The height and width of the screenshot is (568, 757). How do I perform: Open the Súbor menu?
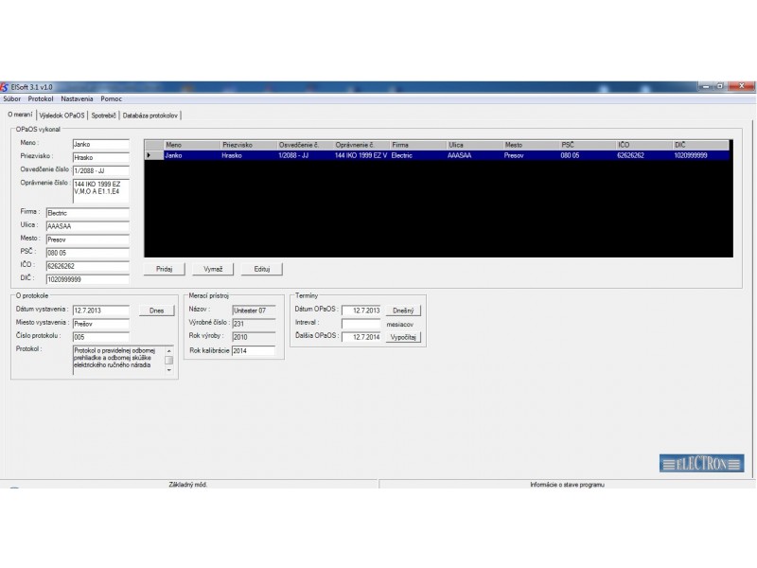(x=12, y=98)
